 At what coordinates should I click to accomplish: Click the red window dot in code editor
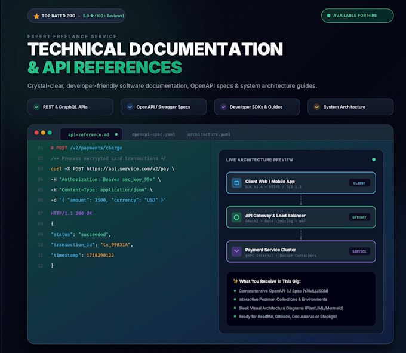pyautogui.click(x=36, y=133)
